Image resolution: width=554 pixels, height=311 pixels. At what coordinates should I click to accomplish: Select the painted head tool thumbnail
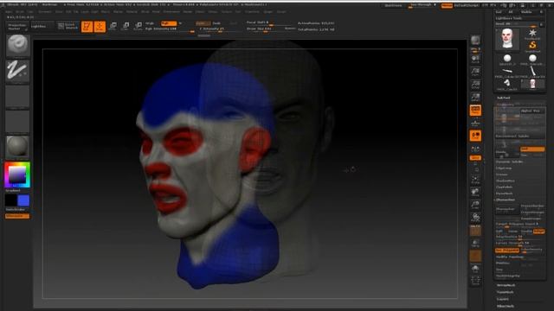pyautogui.click(x=507, y=38)
